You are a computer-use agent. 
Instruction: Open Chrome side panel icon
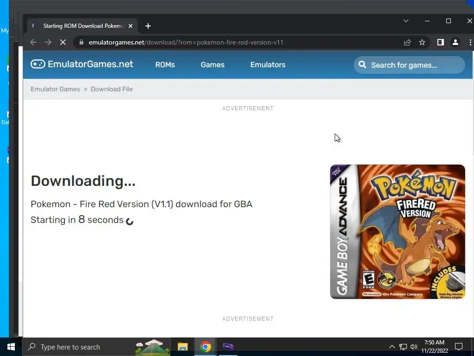(x=441, y=42)
